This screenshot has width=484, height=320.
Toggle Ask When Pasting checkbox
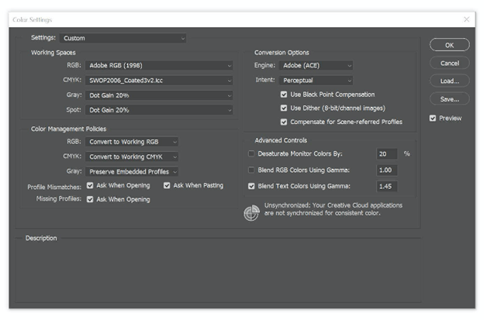(x=167, y=185)
